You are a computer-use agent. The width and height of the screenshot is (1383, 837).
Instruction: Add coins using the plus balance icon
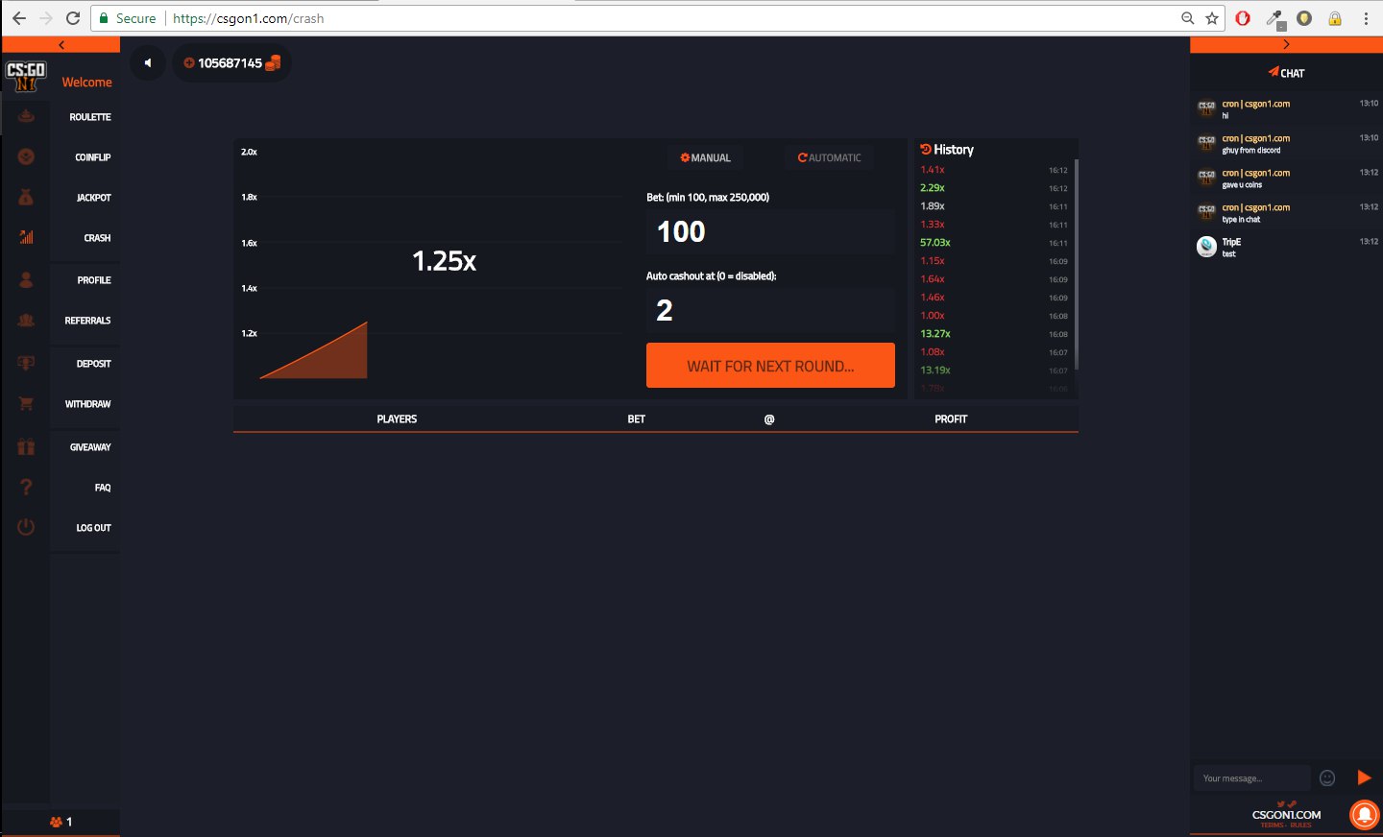click(x=189, y=63)
